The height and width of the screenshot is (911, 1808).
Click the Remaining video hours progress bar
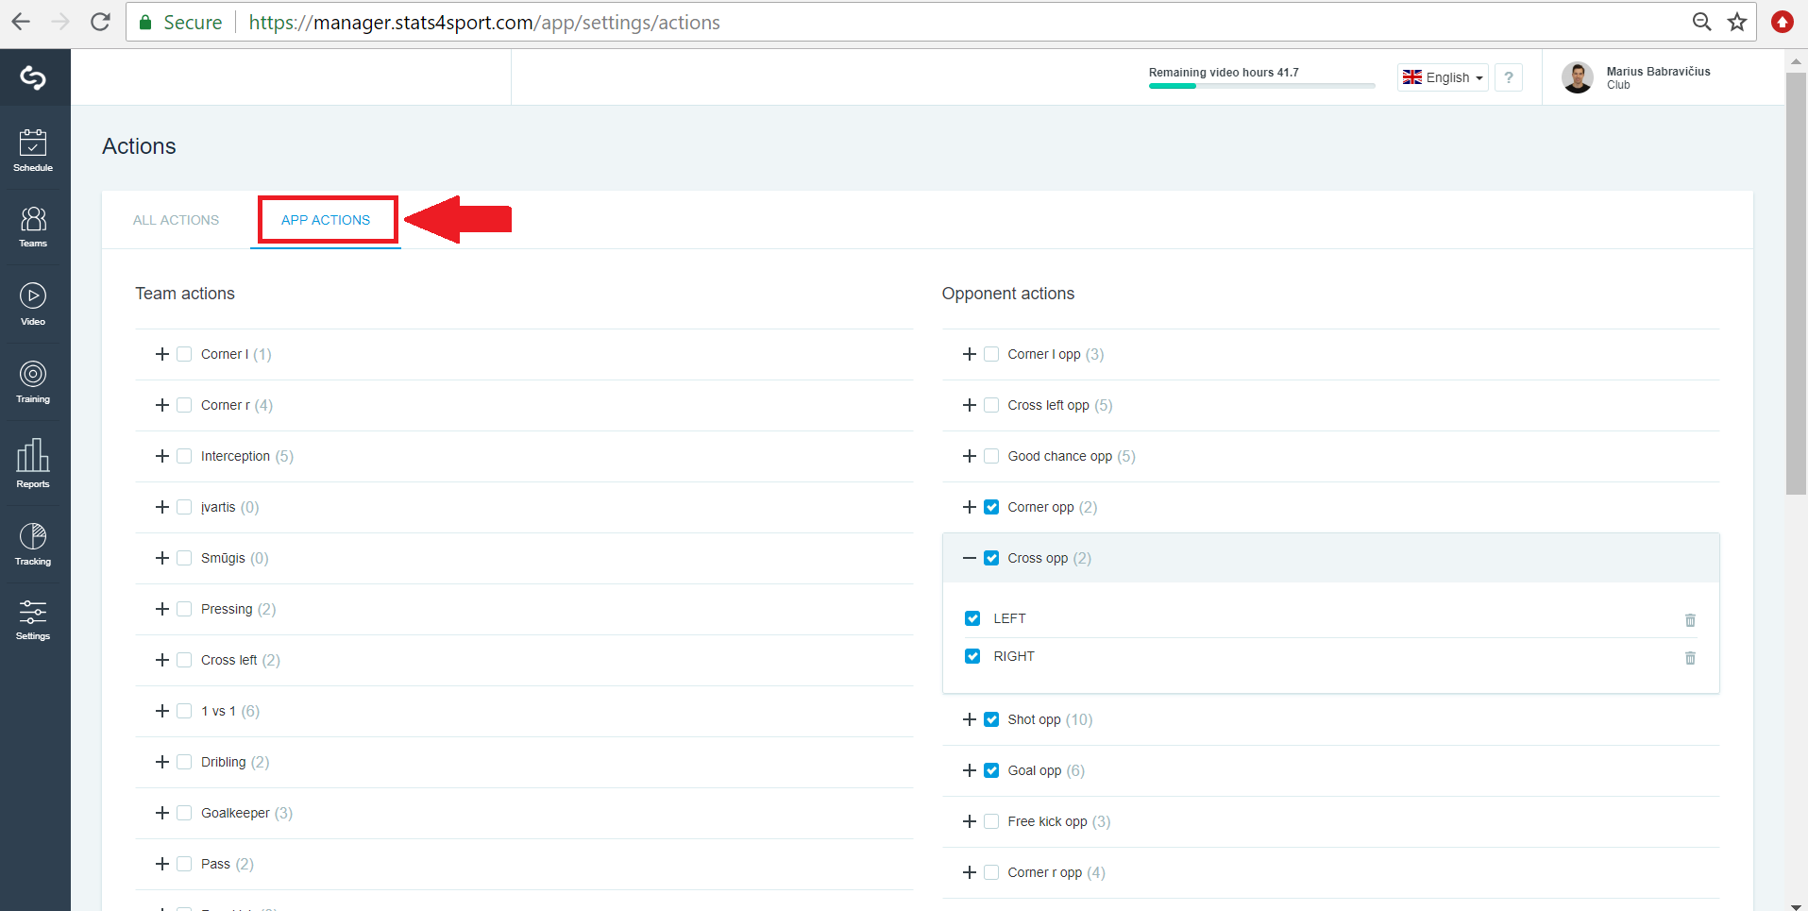pyautogui.click(x=1261, y=86)
